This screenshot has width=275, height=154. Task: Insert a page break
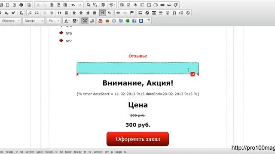tap(181, 13)
